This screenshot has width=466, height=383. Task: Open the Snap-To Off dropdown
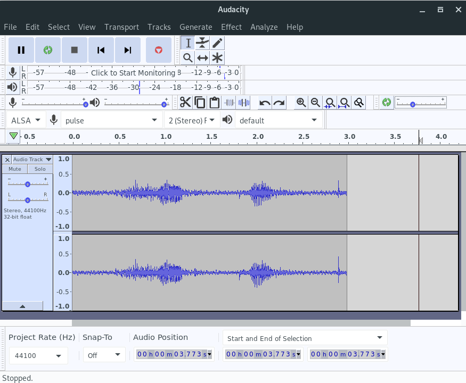pyautogui.click(x=104, y=355)
